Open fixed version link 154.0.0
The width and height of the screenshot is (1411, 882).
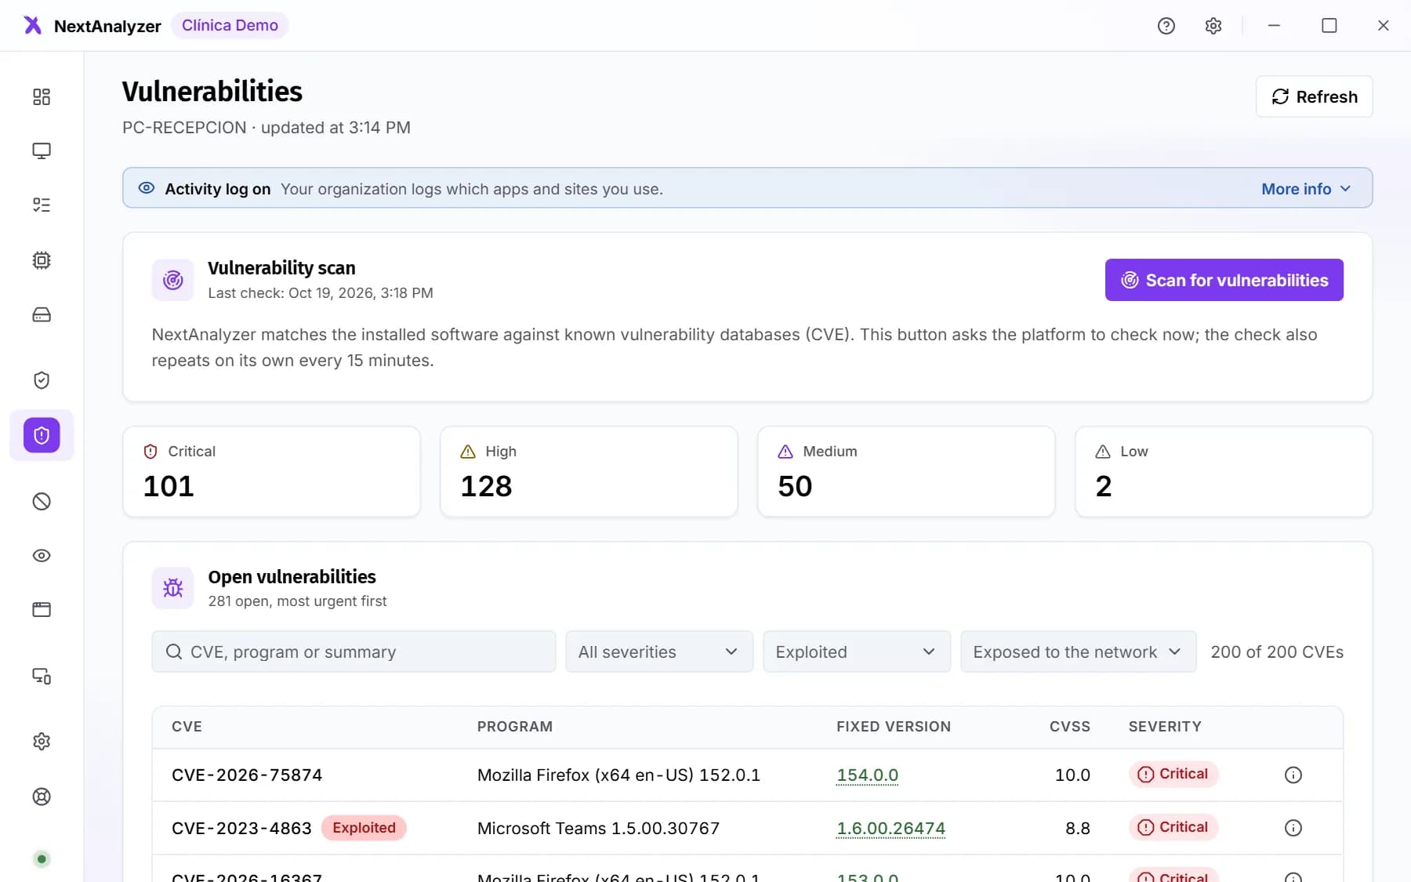coord(867,775)
